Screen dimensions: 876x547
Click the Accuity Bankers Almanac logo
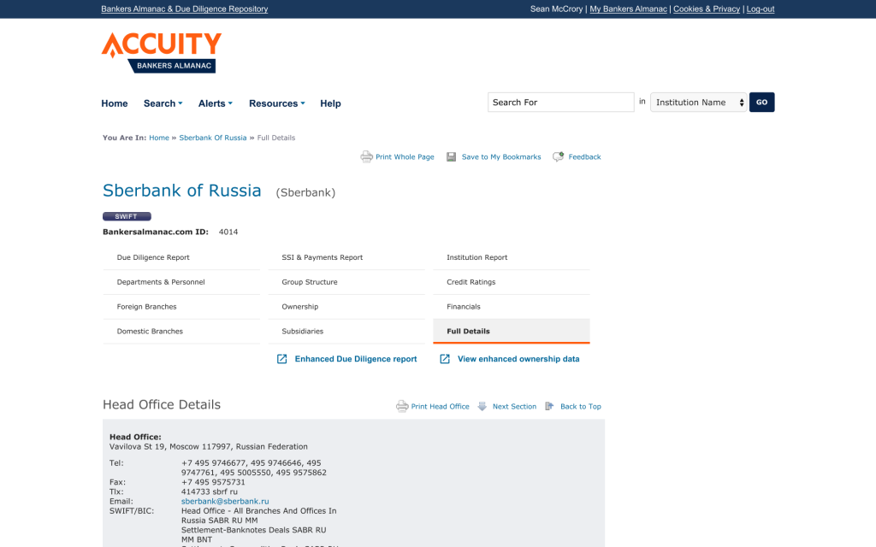(162, 52)
